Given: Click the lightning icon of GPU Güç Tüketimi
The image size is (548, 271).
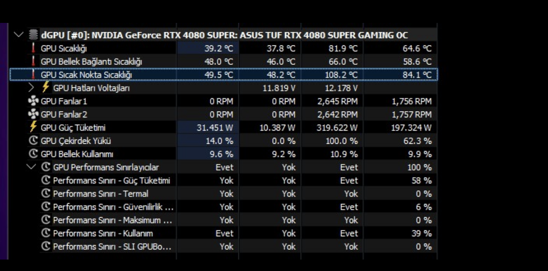Looking at the screenshot, I should (x=33, y=127).
